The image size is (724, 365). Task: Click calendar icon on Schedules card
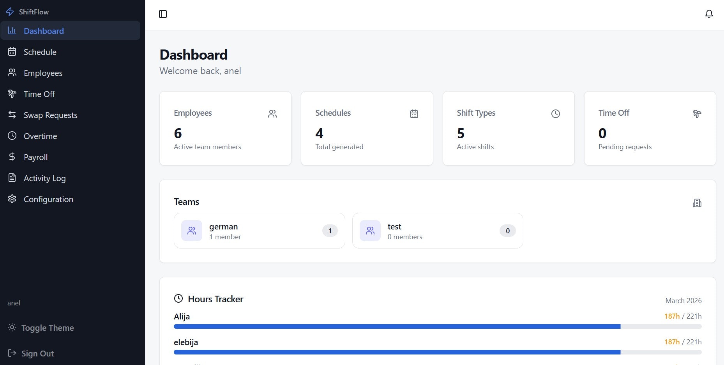(x=414, y=114)
